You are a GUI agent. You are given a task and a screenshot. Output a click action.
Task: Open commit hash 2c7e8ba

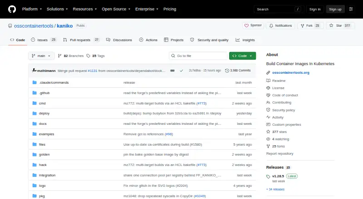click(x=195, y=71)
